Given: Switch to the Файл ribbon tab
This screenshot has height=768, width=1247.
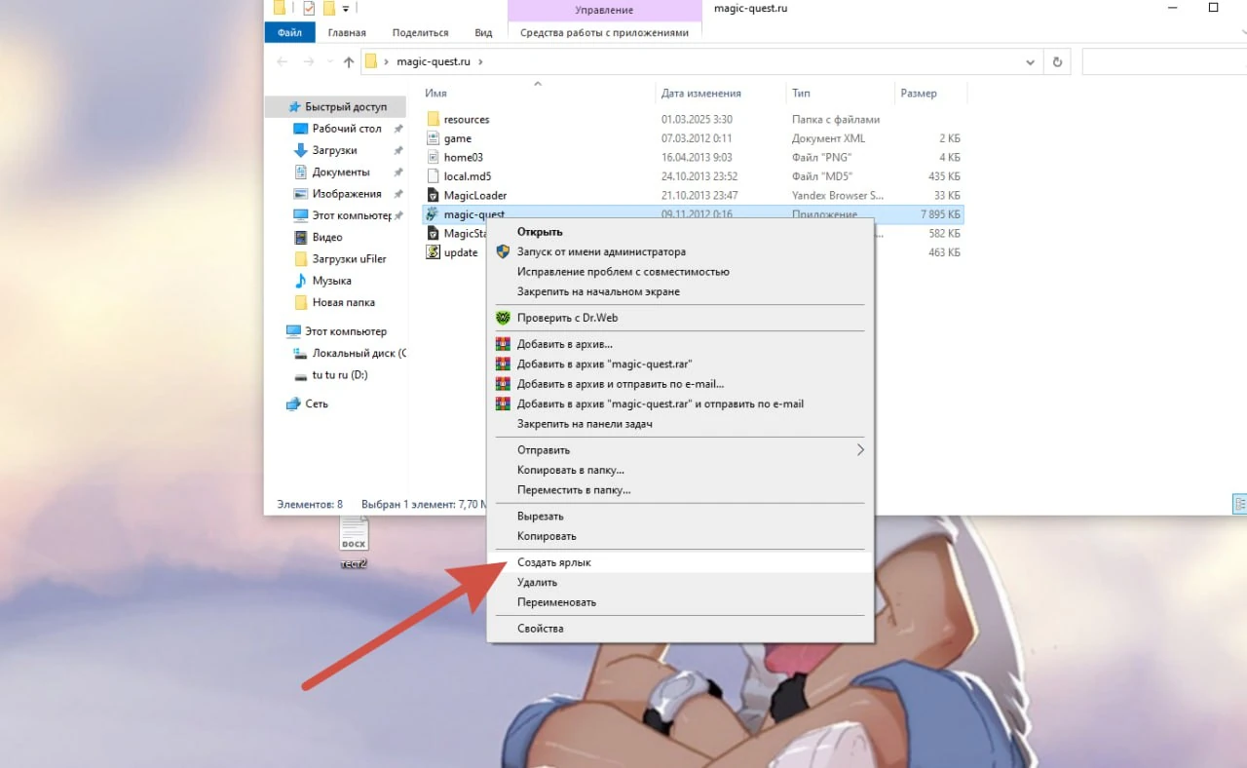Looking at the screenshot, I should [x=289, y=32].
